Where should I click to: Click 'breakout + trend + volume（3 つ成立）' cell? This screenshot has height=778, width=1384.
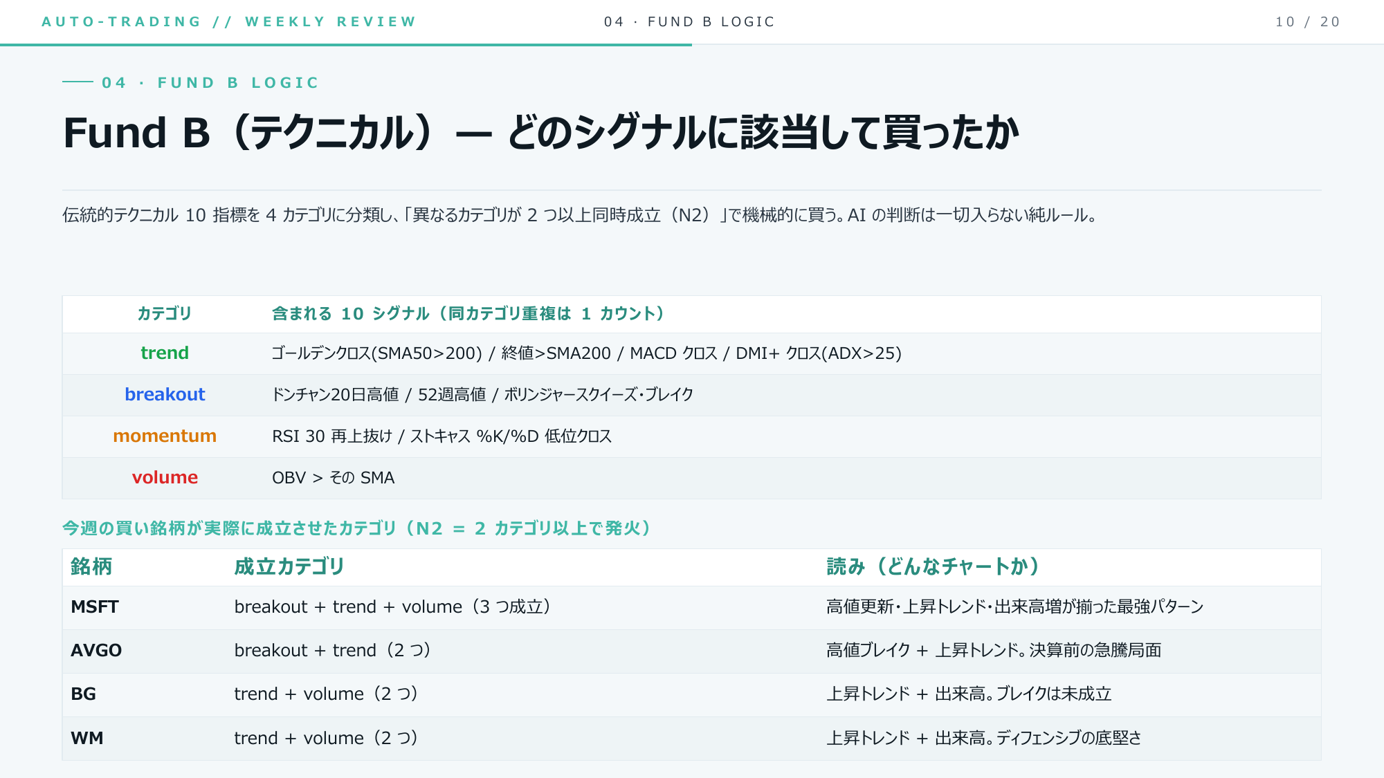pos(393,607)
